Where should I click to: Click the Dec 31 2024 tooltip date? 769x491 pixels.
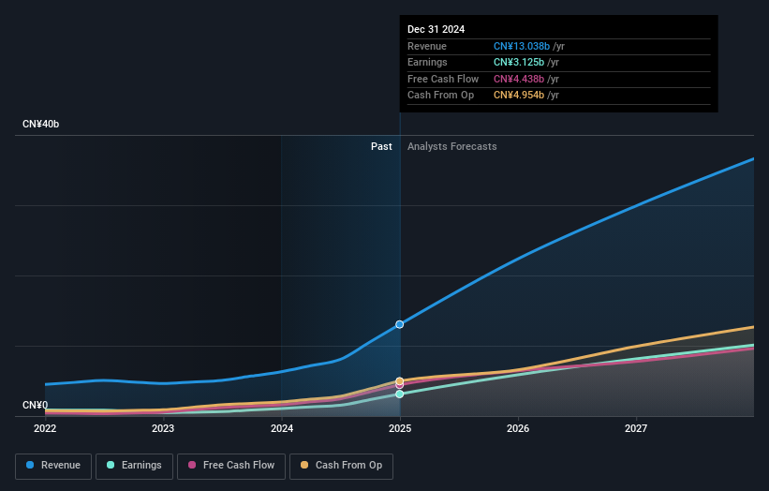pyautogui.click(x=436, y=29)
